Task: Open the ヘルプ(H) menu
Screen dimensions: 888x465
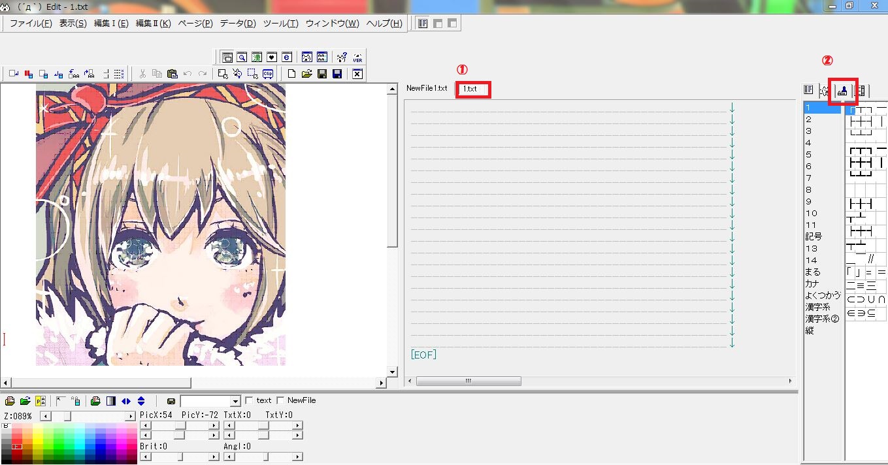Action: pyautogui.click(x=384, y=24)
